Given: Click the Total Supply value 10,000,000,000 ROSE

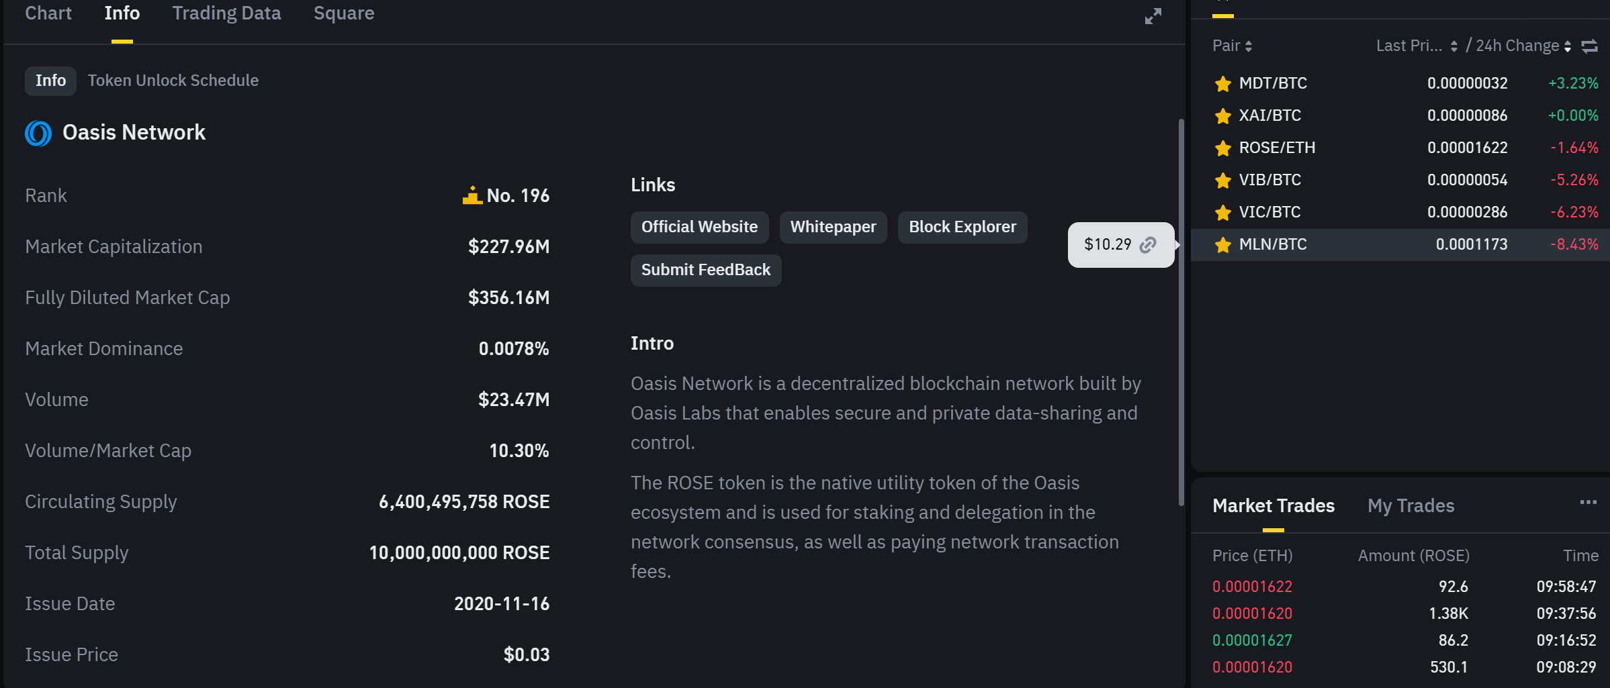Looking at the screenshot, I should click(x=459, y=552).
